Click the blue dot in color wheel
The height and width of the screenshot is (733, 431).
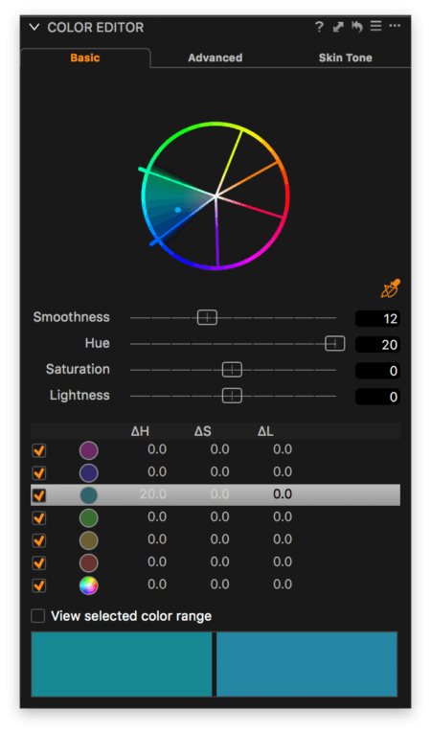[177, 210]
